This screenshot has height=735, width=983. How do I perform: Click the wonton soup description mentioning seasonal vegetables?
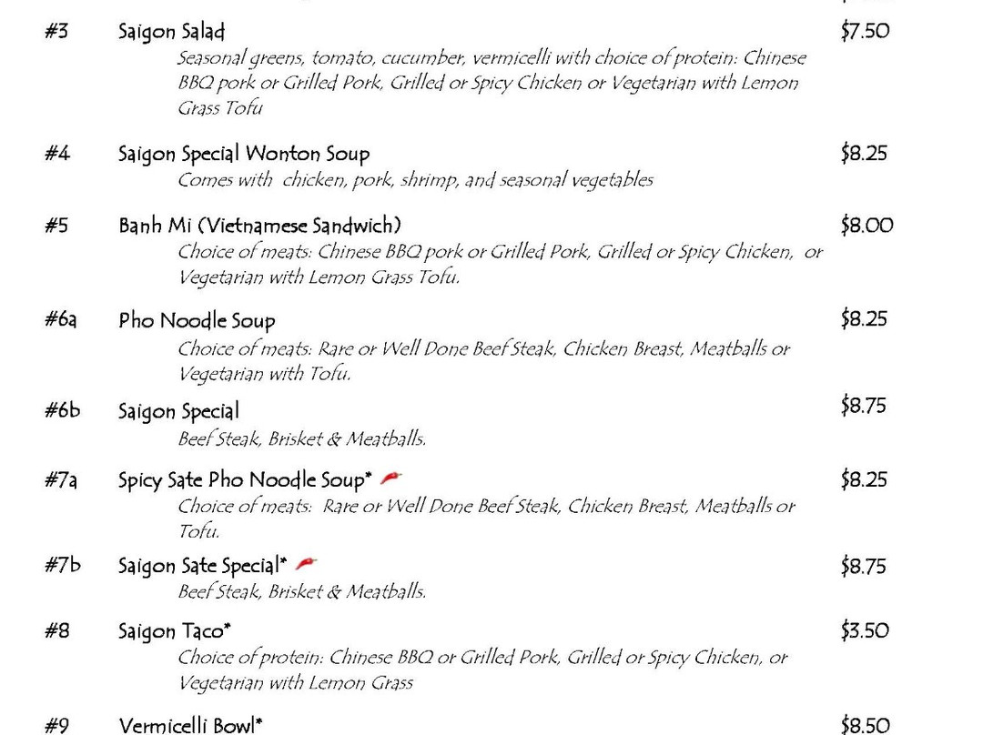click(415, 180)
